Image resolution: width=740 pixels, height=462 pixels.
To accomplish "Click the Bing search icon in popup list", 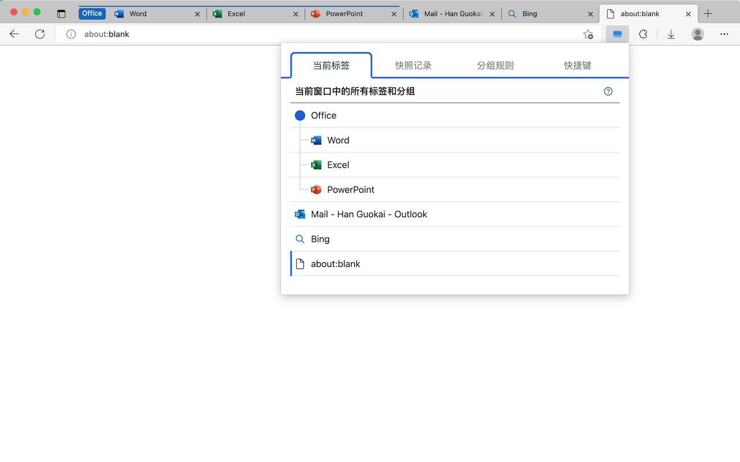I will click(x=300, y=239).
